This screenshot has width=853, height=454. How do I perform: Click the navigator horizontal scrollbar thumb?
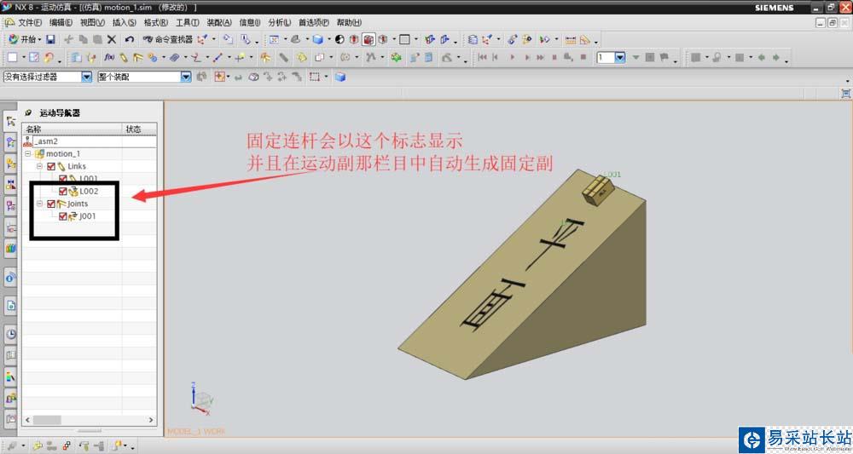pos(47,420)
